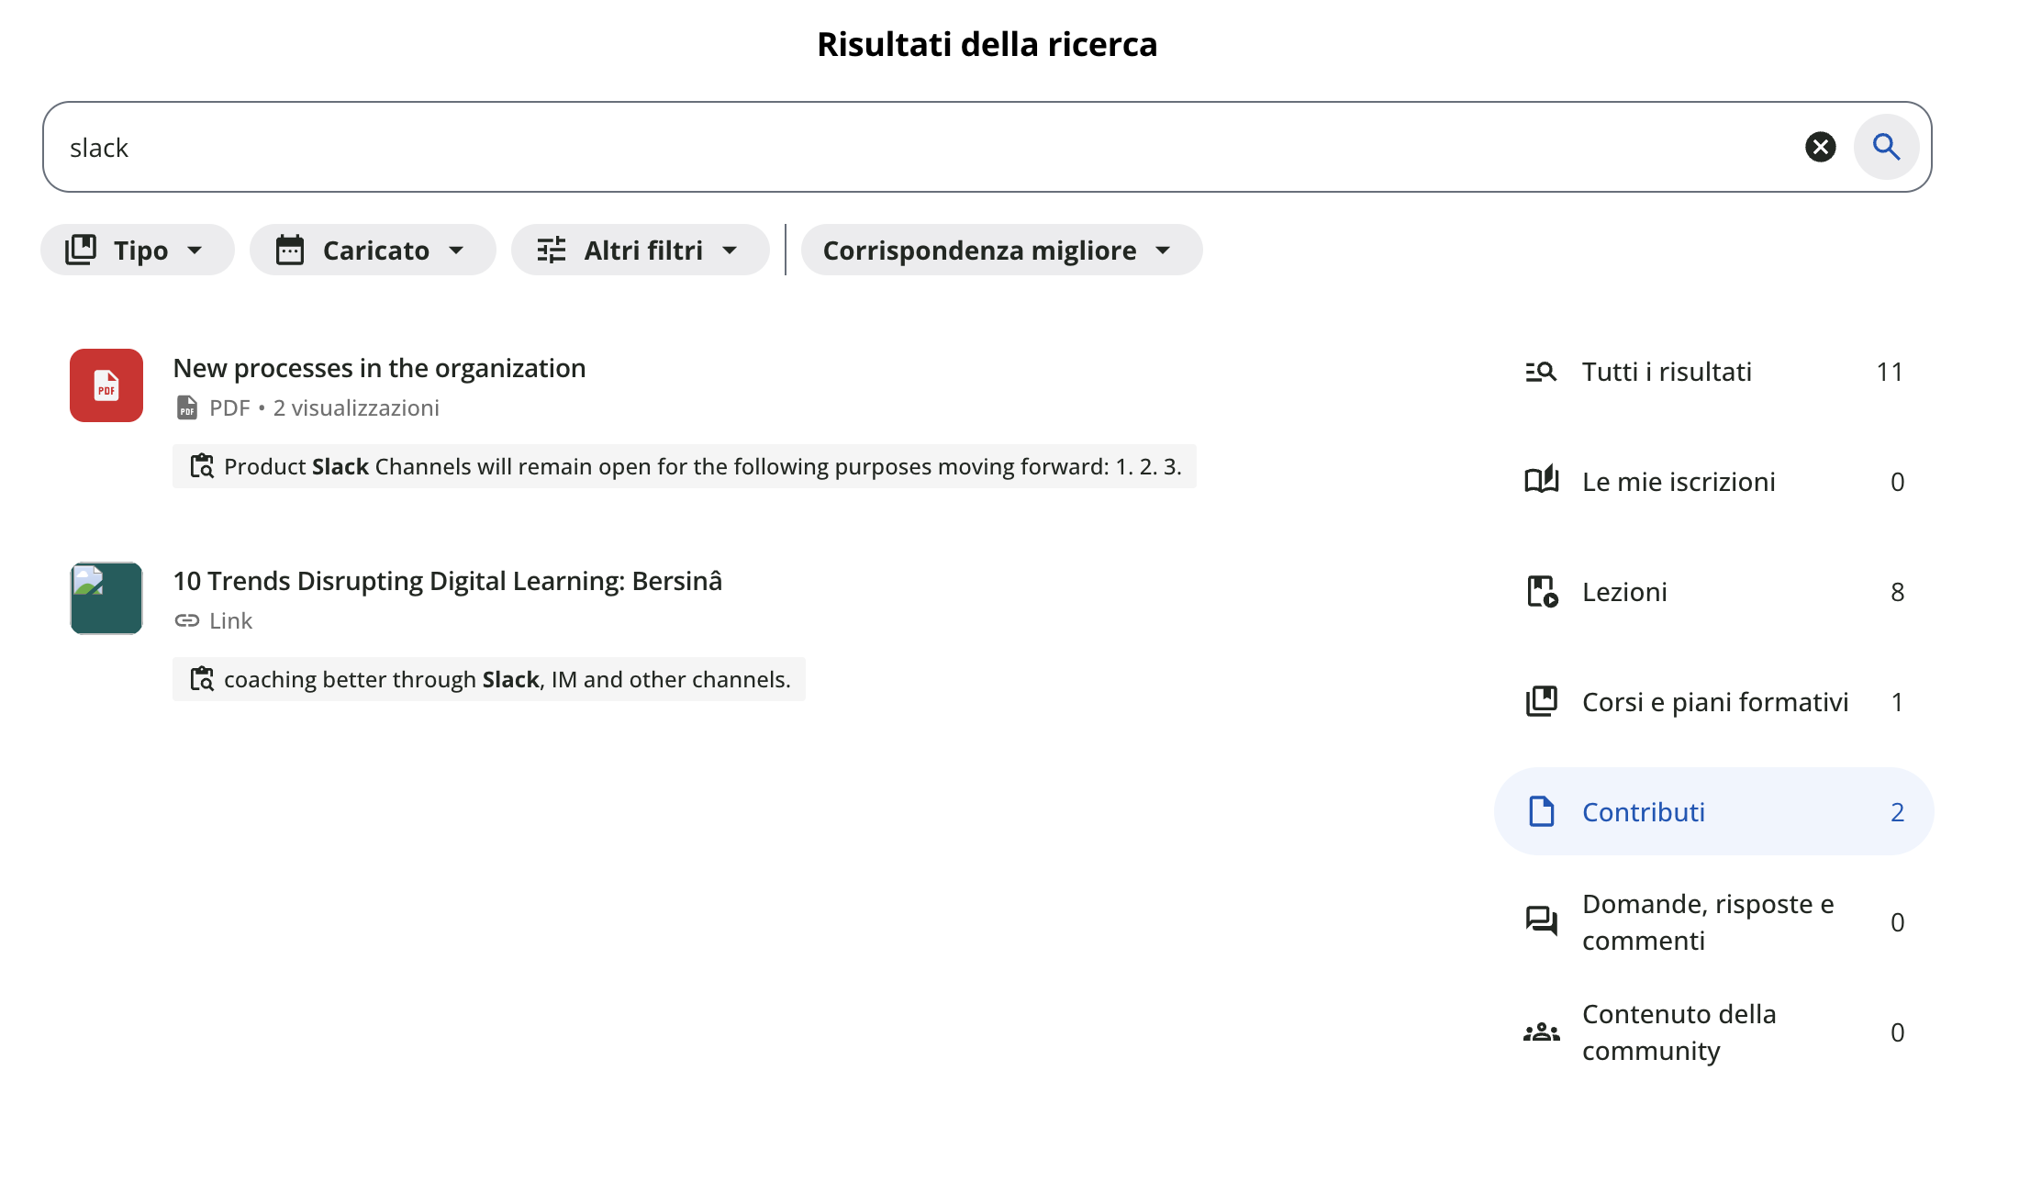2019x1182 pixels.
Task: Click the Lezioni sidebar icon
Action: (x=1542, y=591)
